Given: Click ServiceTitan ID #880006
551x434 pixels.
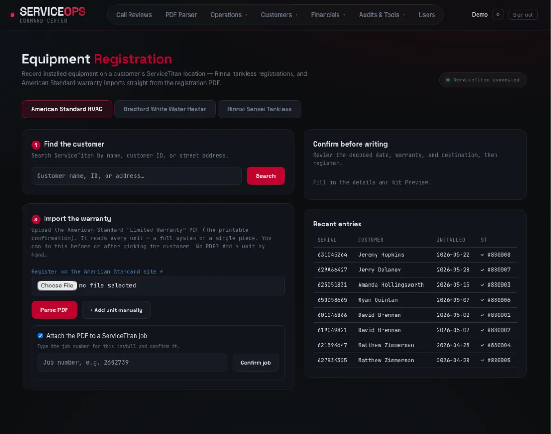Looking at the screenshot, I should 499,300.
